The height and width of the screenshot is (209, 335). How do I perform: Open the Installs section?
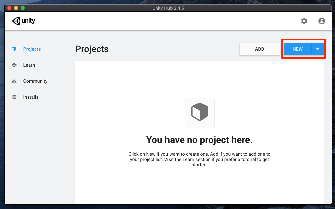point(31,97)
